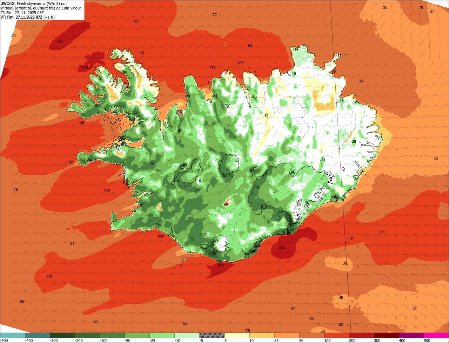Click the legend swatch between -400 and -300
This screenshot has width=449, height=343.
[x=38, y=335]
